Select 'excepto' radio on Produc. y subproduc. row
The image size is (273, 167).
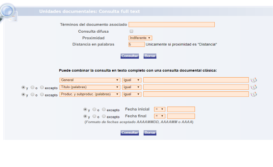(42, 95)
